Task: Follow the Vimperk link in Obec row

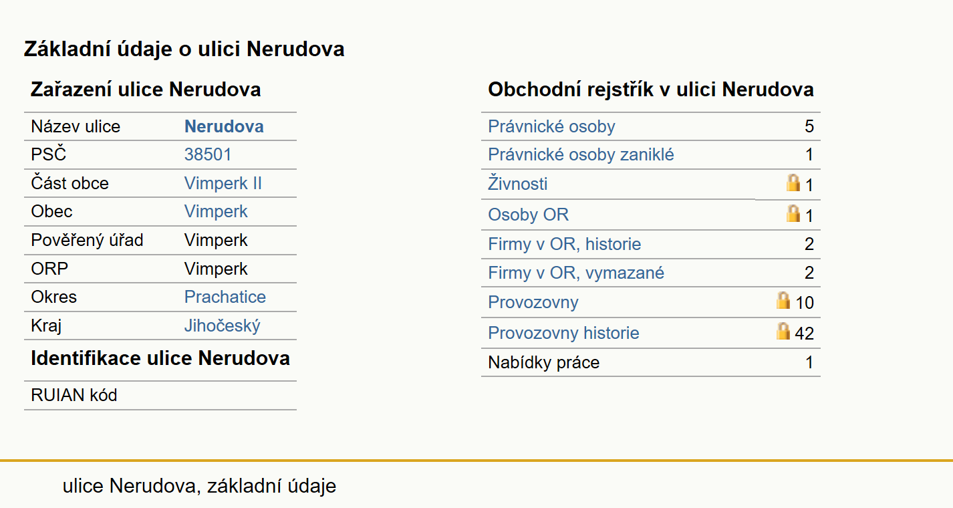Action: (216, 211)
